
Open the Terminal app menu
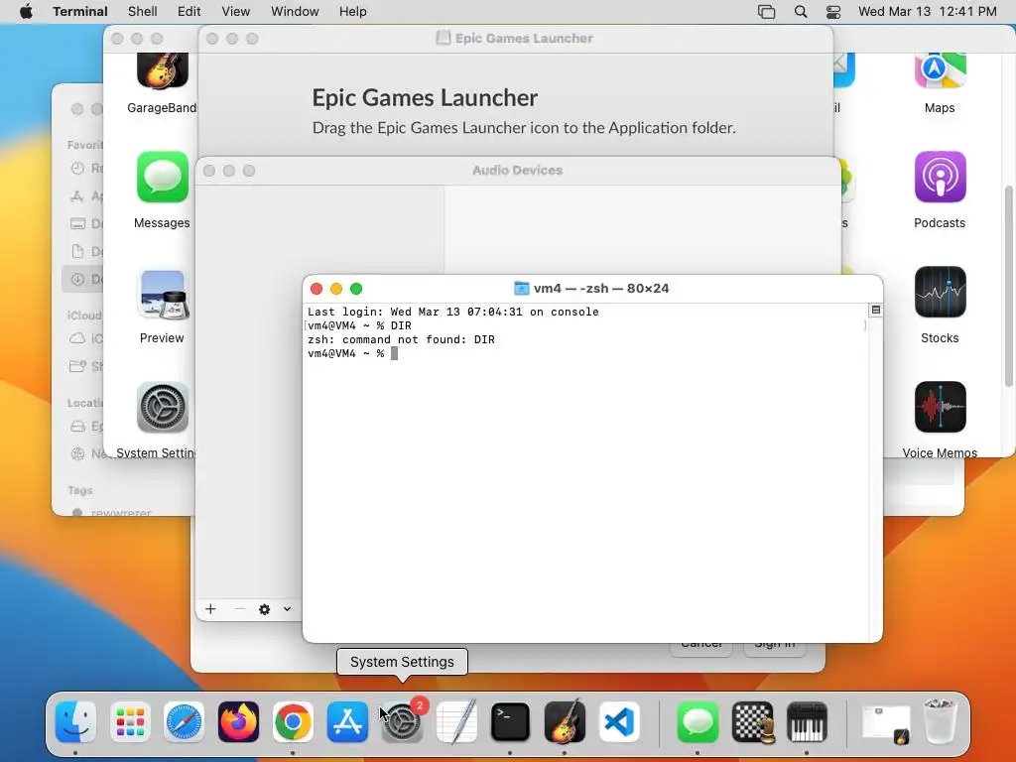click(80, 12)
